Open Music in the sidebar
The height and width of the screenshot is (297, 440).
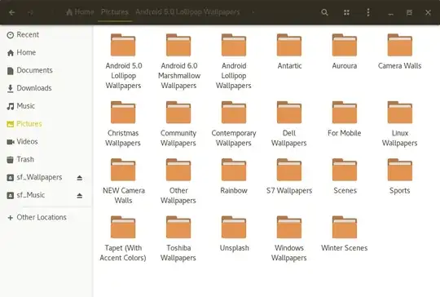click(46, 106)
